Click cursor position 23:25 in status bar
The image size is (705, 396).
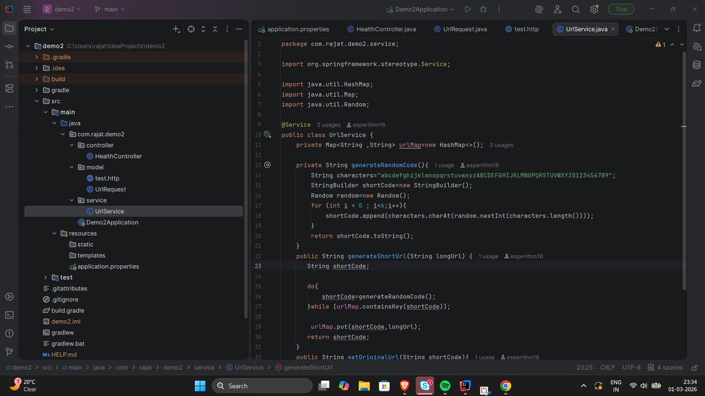pyautogui.click(x=584, y=367)
